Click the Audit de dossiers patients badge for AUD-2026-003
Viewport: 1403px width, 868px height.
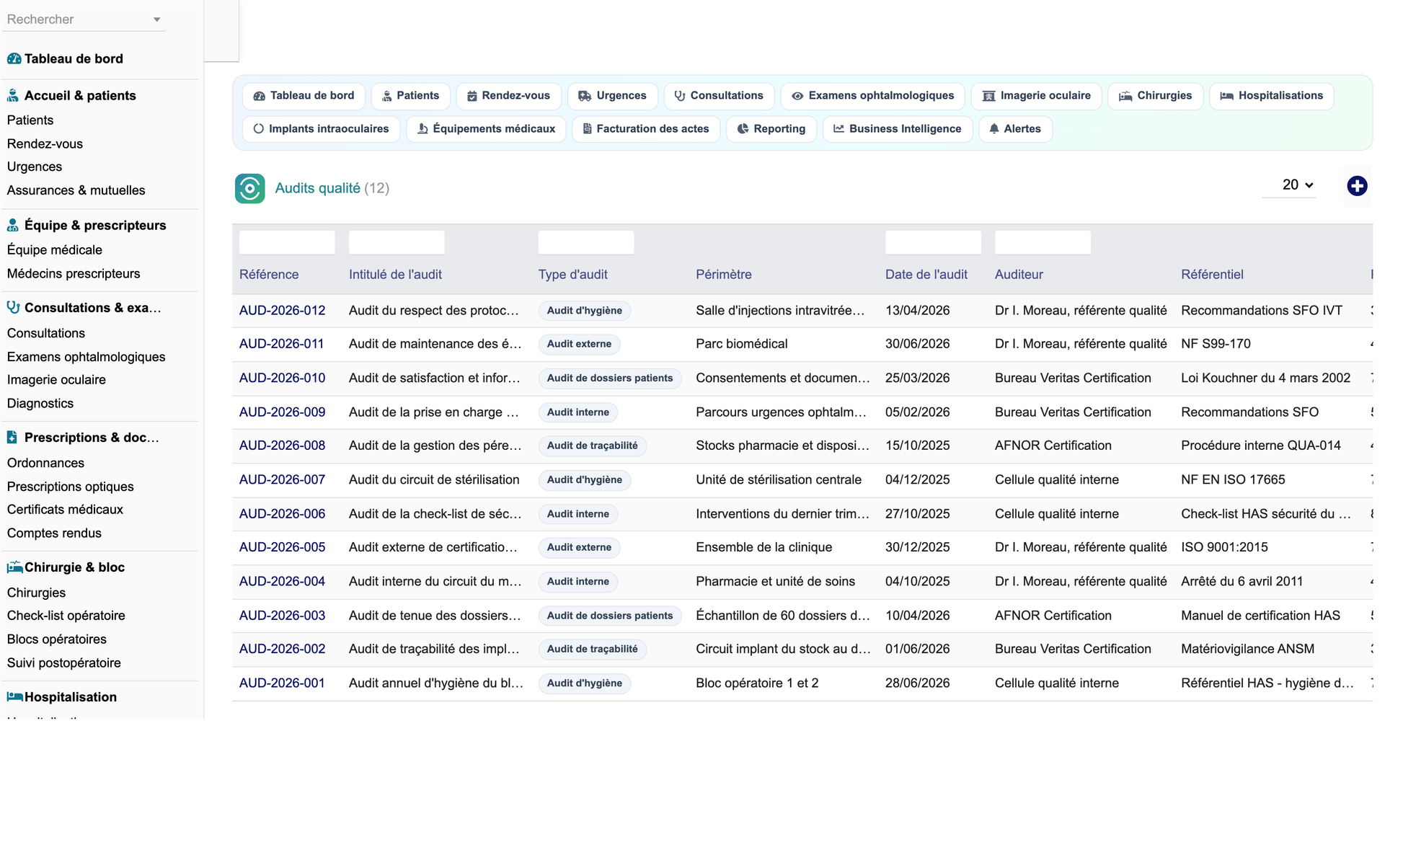pyautogui.click(x=610, y=616)
